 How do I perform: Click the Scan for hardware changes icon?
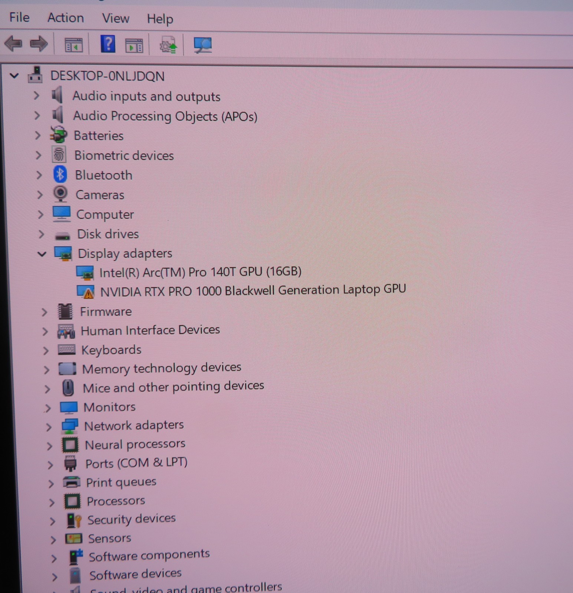pos(203,46)
